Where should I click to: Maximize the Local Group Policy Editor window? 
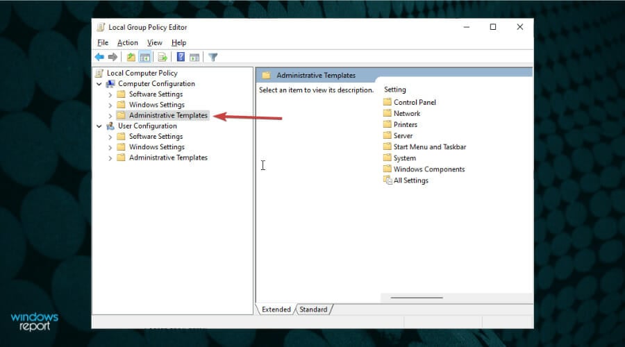pyautogui.click(x=493, y=27)
